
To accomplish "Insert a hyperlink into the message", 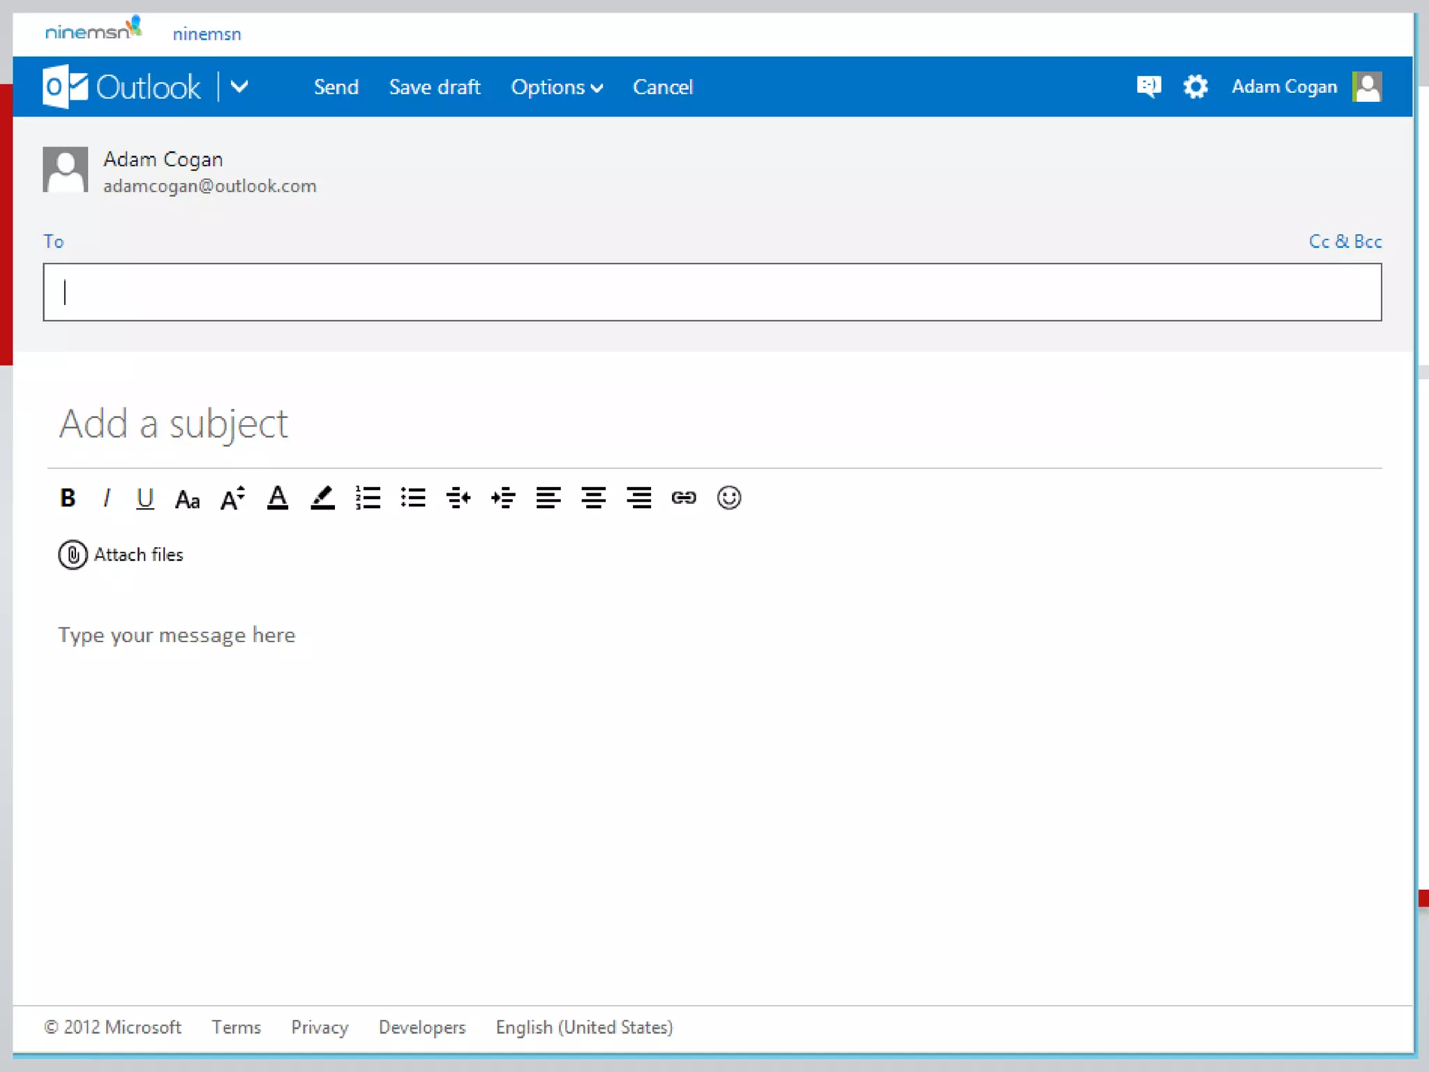I will click(x=684, y=498).
